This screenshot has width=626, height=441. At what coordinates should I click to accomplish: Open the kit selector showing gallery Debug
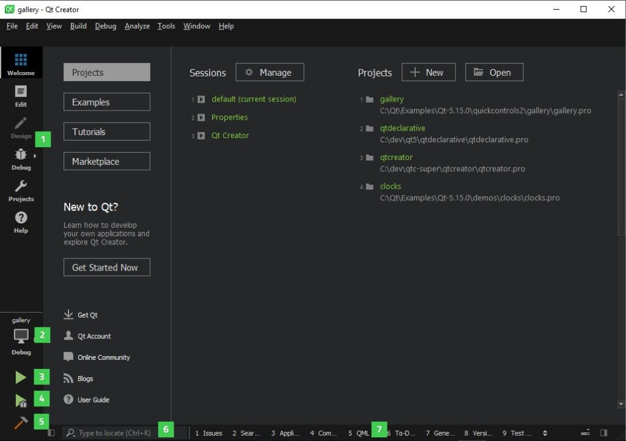[21, 335]
